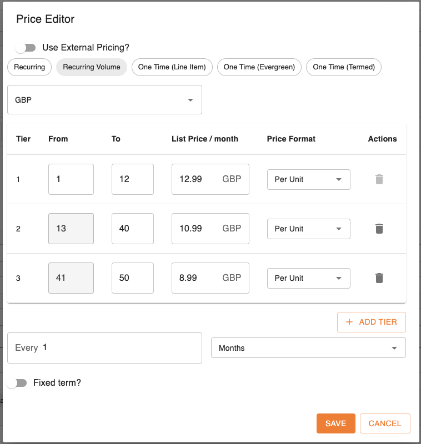421x444 pixels.
Task: Open the GBP currency dropdown
Action: pos(104,100)
